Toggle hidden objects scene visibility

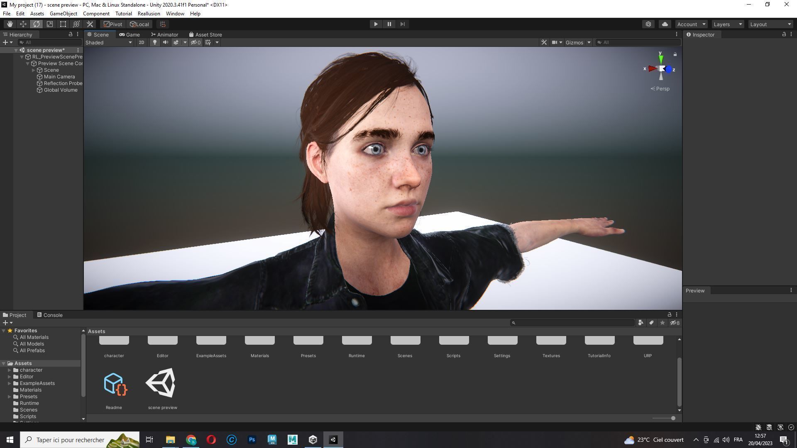[196, 42]
